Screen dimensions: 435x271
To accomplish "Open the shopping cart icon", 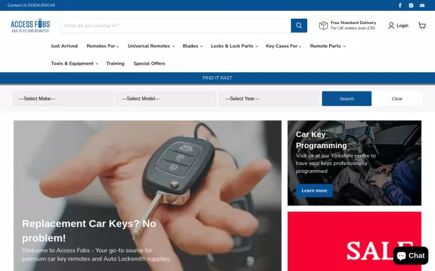I will tap(422, 25).
